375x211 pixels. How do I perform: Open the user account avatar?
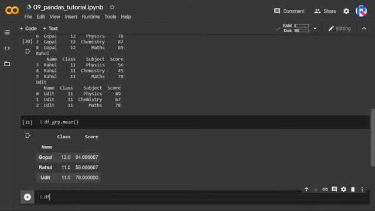coord(361,11)
